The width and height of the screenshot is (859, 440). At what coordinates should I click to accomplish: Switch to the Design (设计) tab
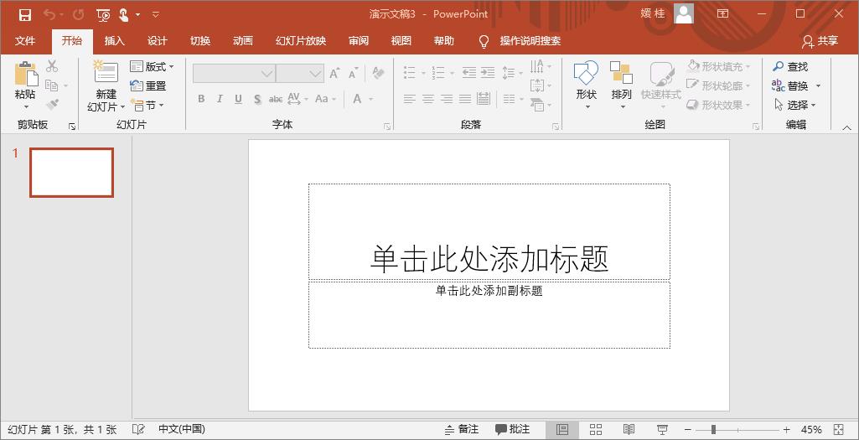[x=158, y=41]
